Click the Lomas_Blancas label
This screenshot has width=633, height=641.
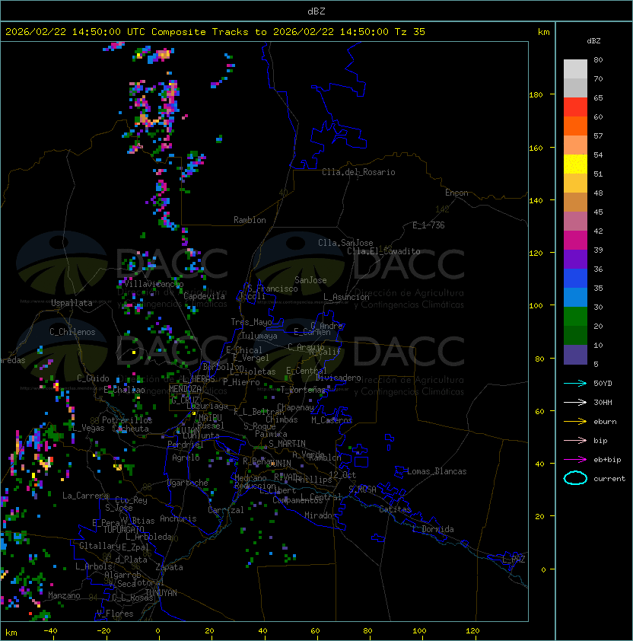437,471
